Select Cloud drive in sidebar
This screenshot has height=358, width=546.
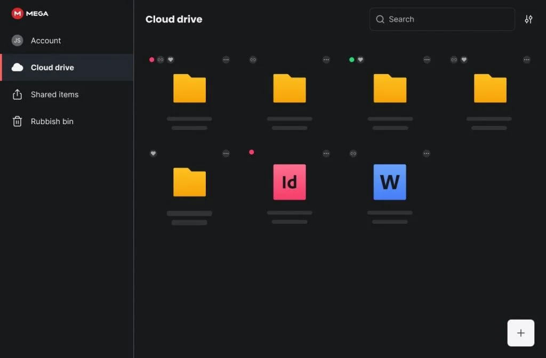(x=67, y=68)
